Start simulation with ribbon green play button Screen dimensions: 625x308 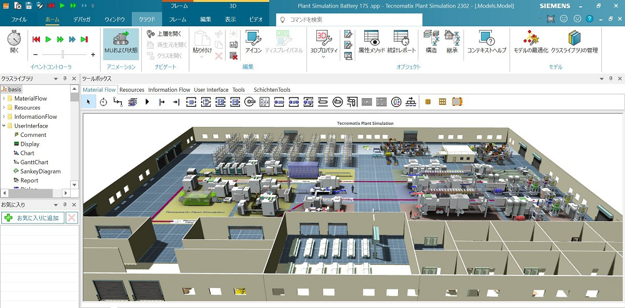click(x=48, y=39)
